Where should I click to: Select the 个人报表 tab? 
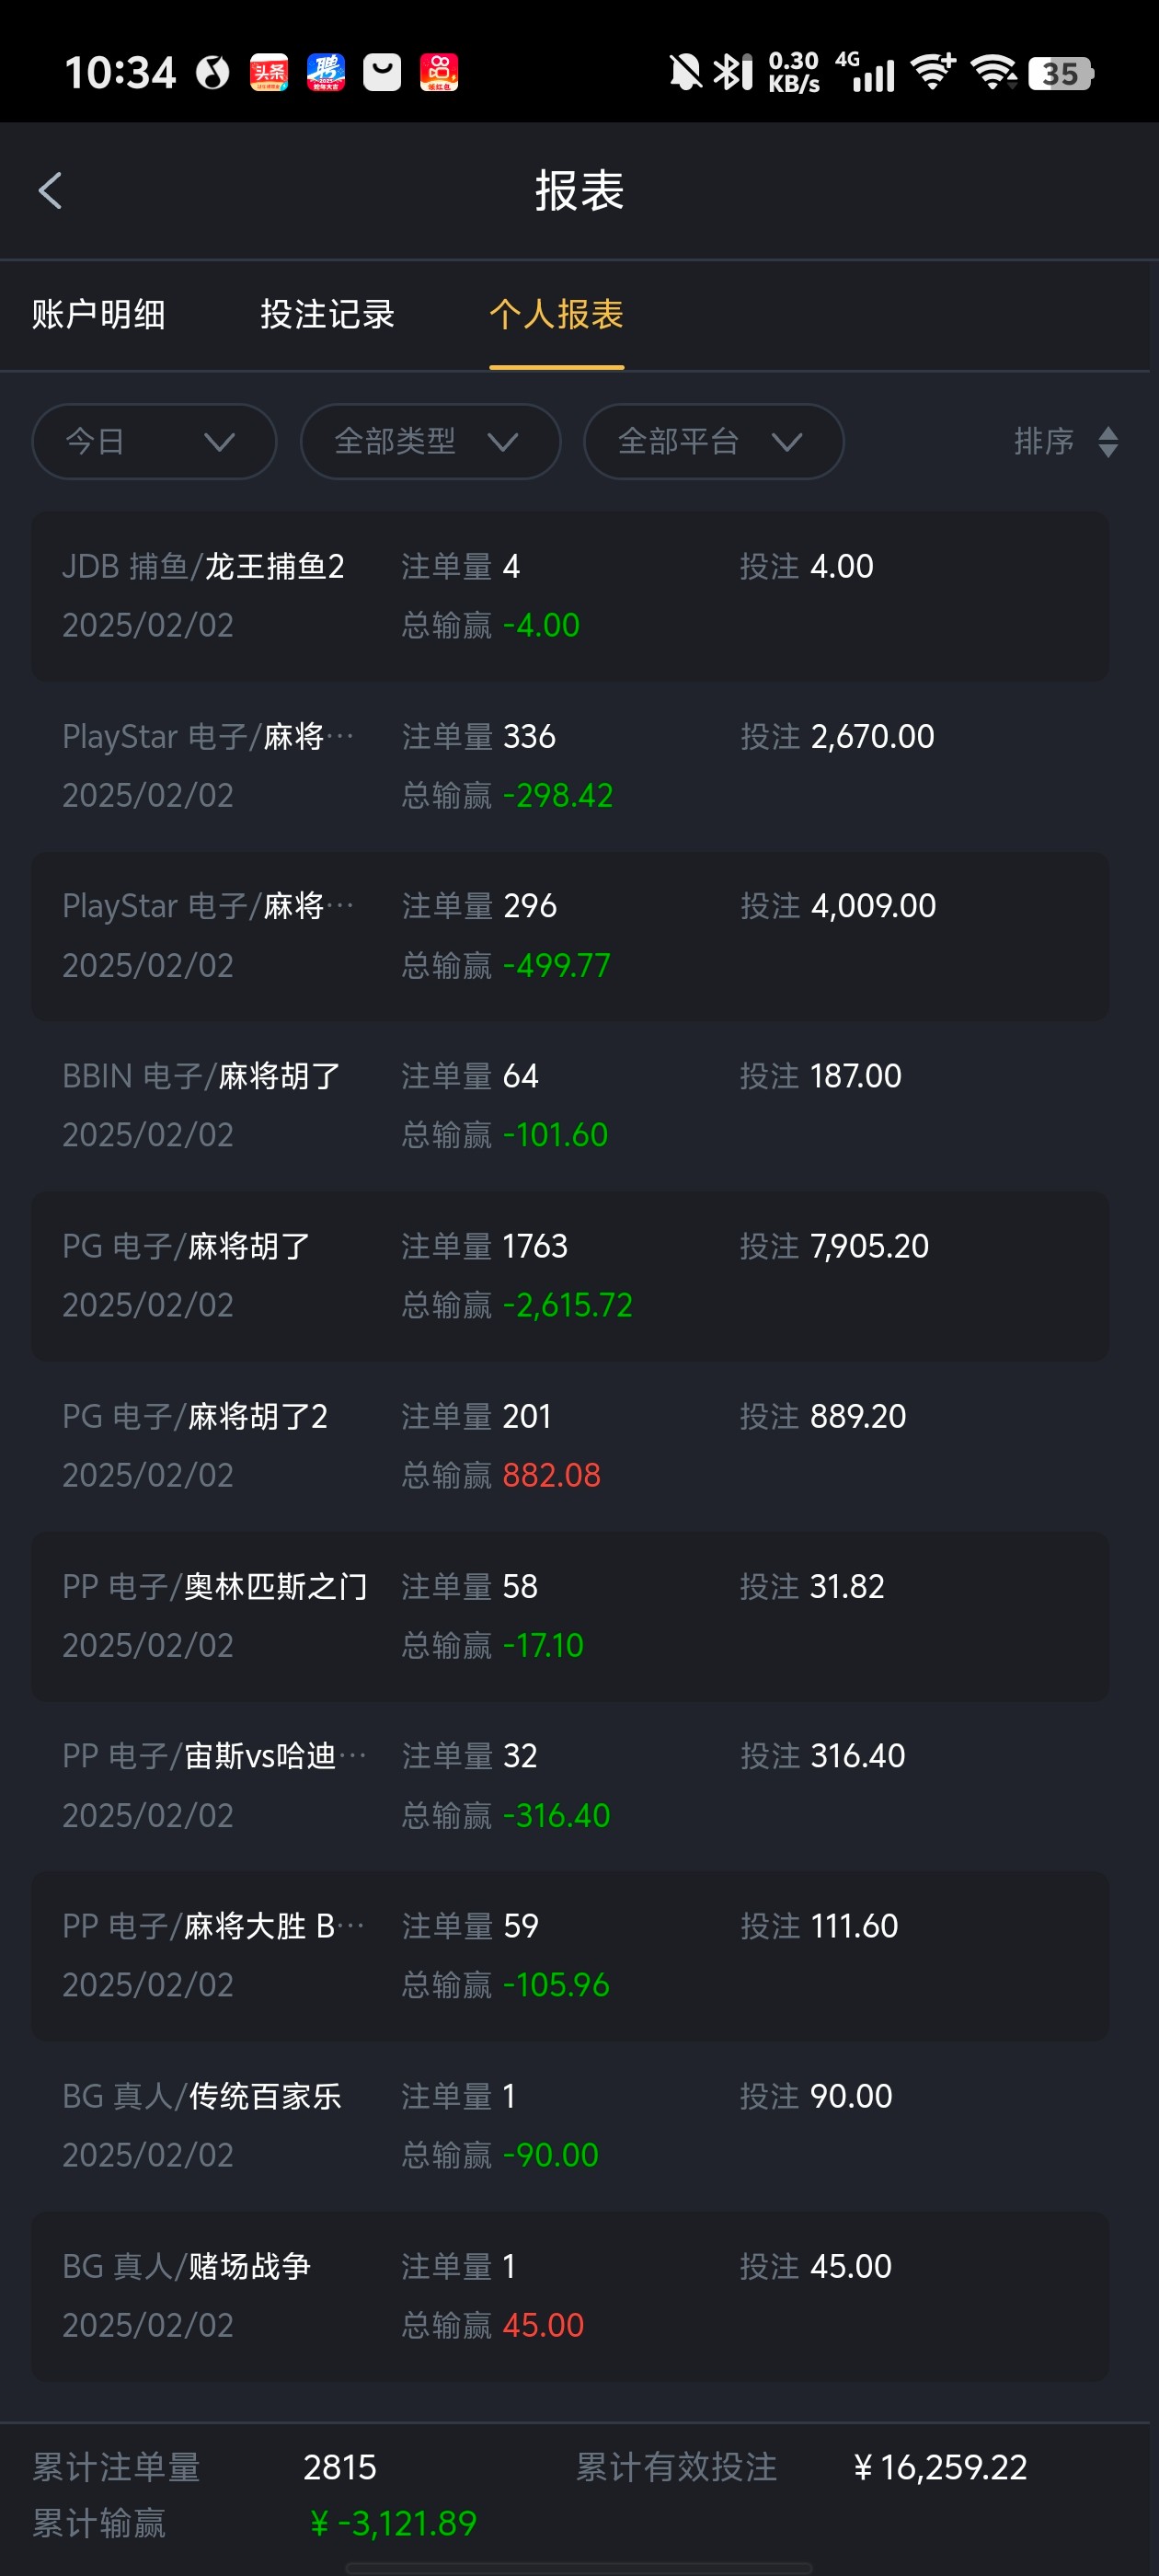coord(556,315)
